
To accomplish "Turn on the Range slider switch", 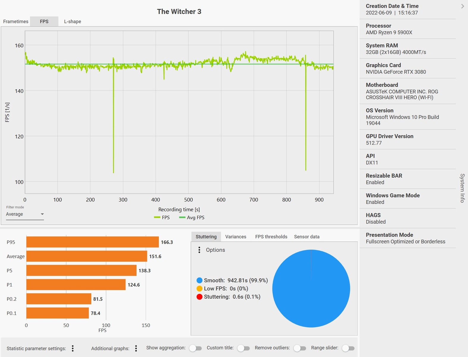I will click(x=348, y=348).
